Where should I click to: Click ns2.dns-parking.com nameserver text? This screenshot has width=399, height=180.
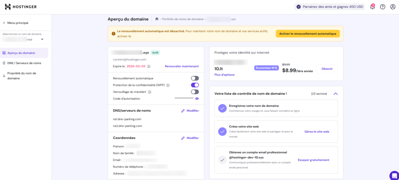(127, 126)
